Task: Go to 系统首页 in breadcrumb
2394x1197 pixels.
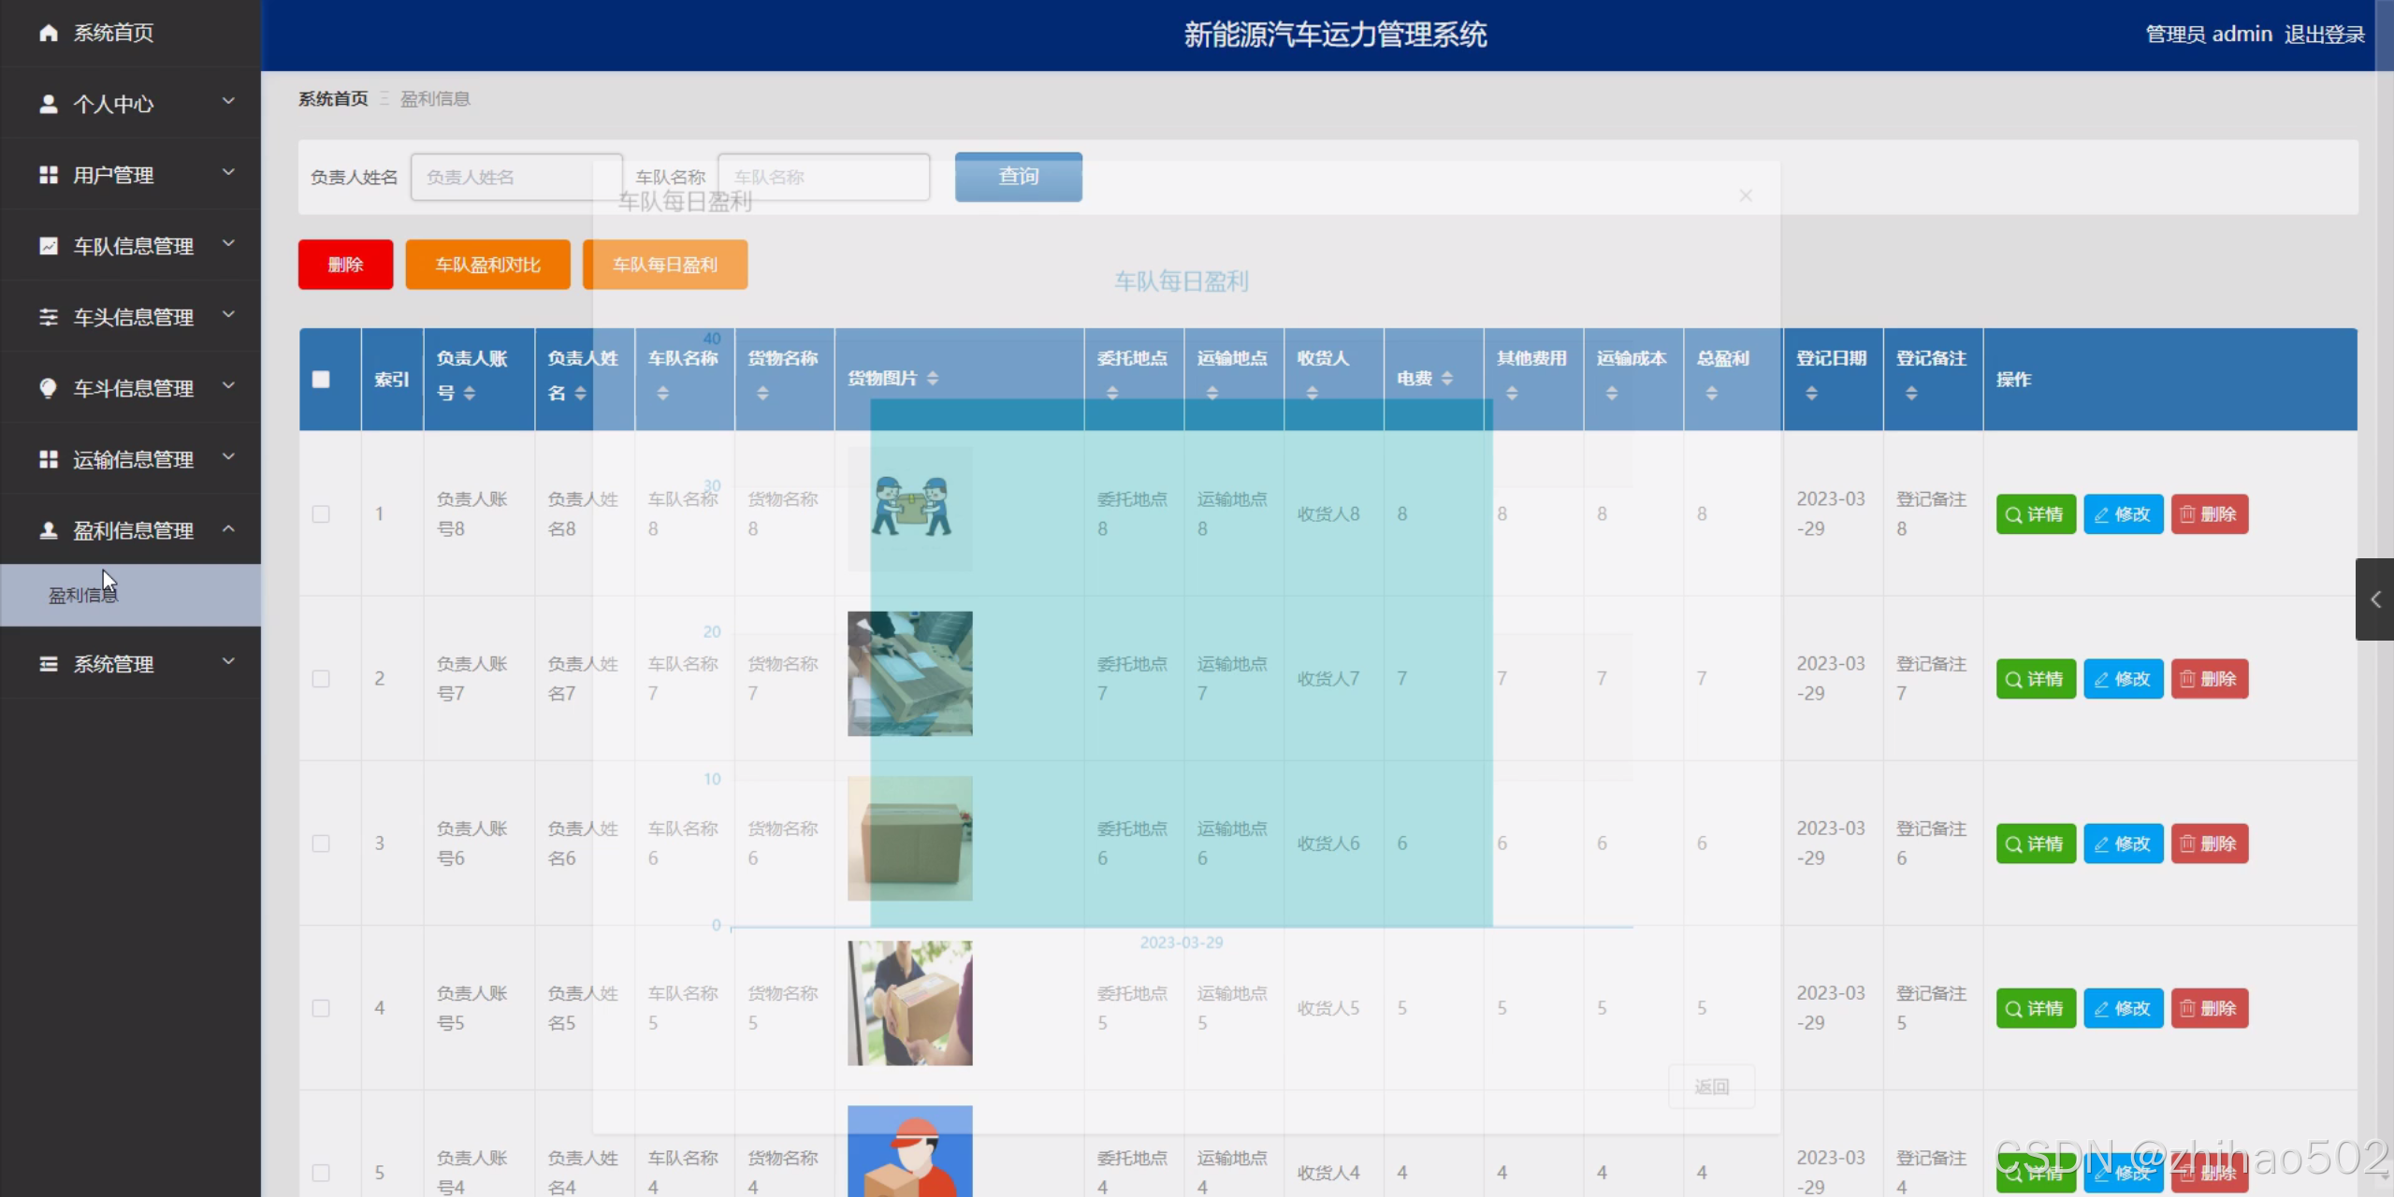Action: (333, 99)
